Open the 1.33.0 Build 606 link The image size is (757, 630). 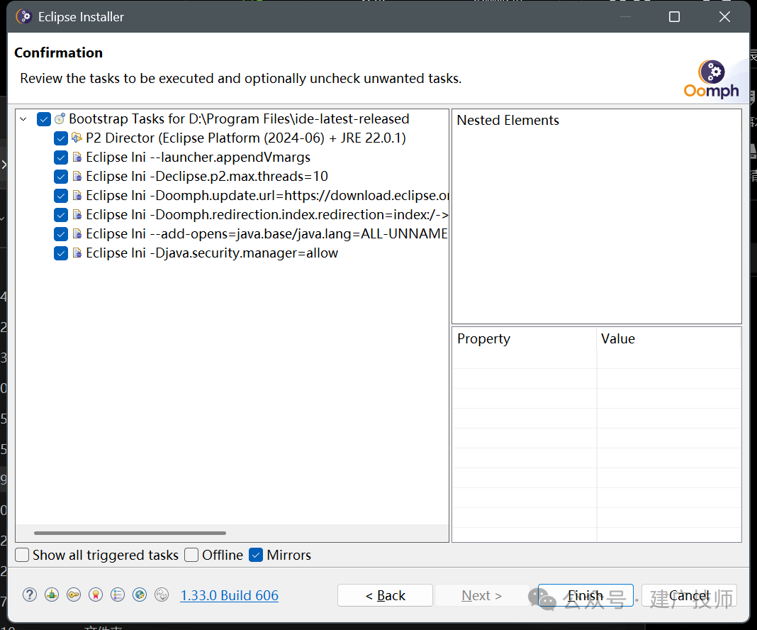[x=230, y=595]
